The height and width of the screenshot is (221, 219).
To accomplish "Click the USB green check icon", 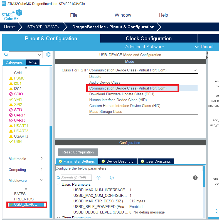I will point(11,141).
